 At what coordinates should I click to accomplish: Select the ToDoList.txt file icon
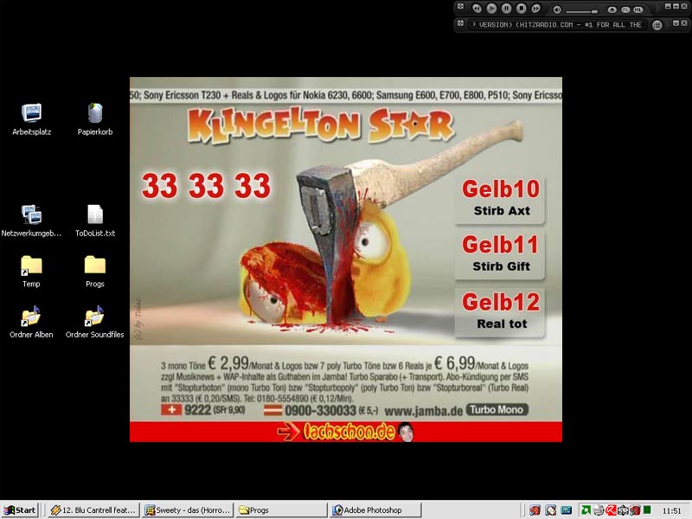tap(95, 221)
